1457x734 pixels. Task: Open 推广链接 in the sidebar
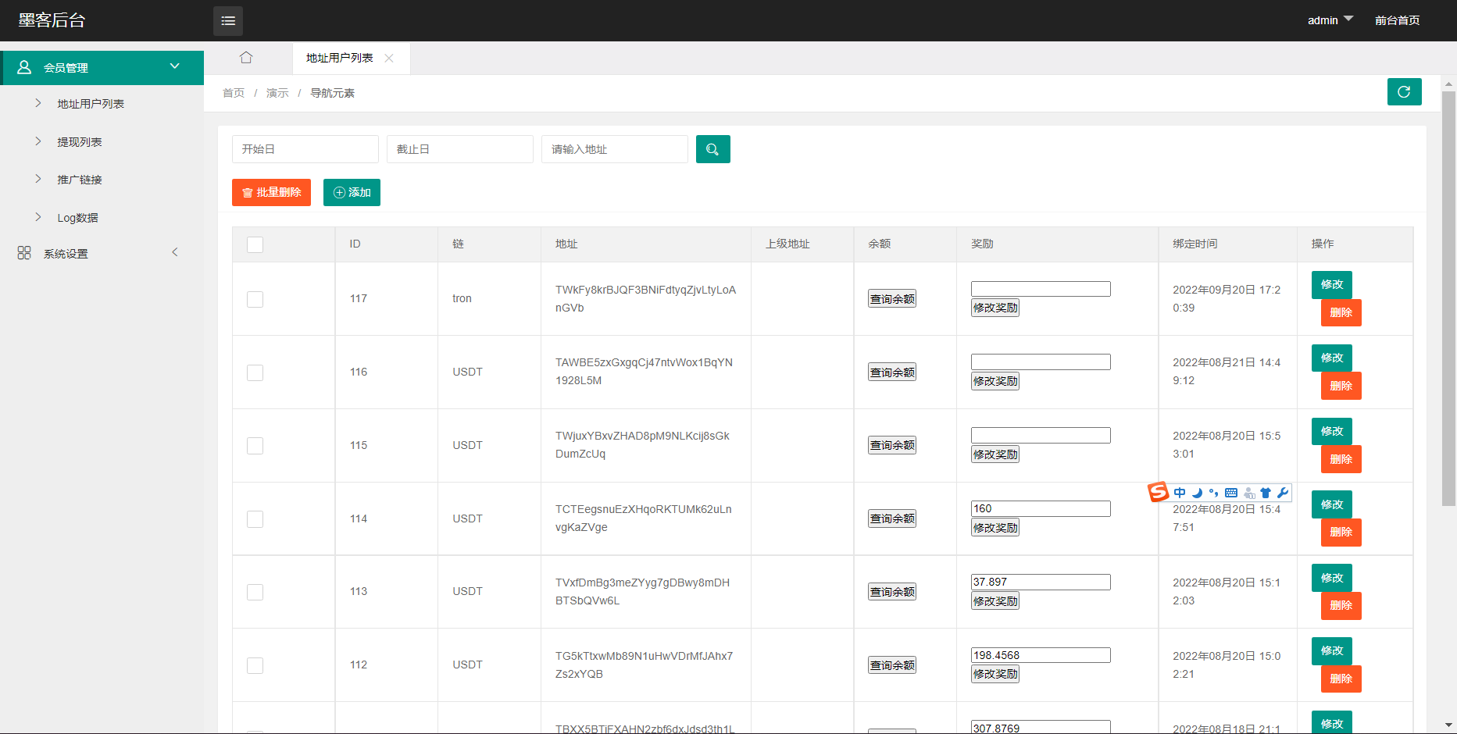point(80,180)
